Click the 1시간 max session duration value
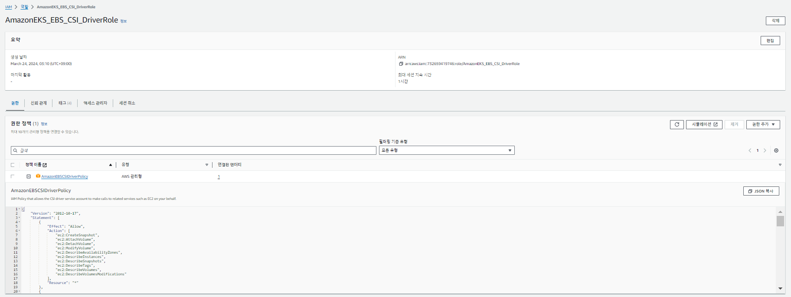791x297 pixels. [403, 82]
